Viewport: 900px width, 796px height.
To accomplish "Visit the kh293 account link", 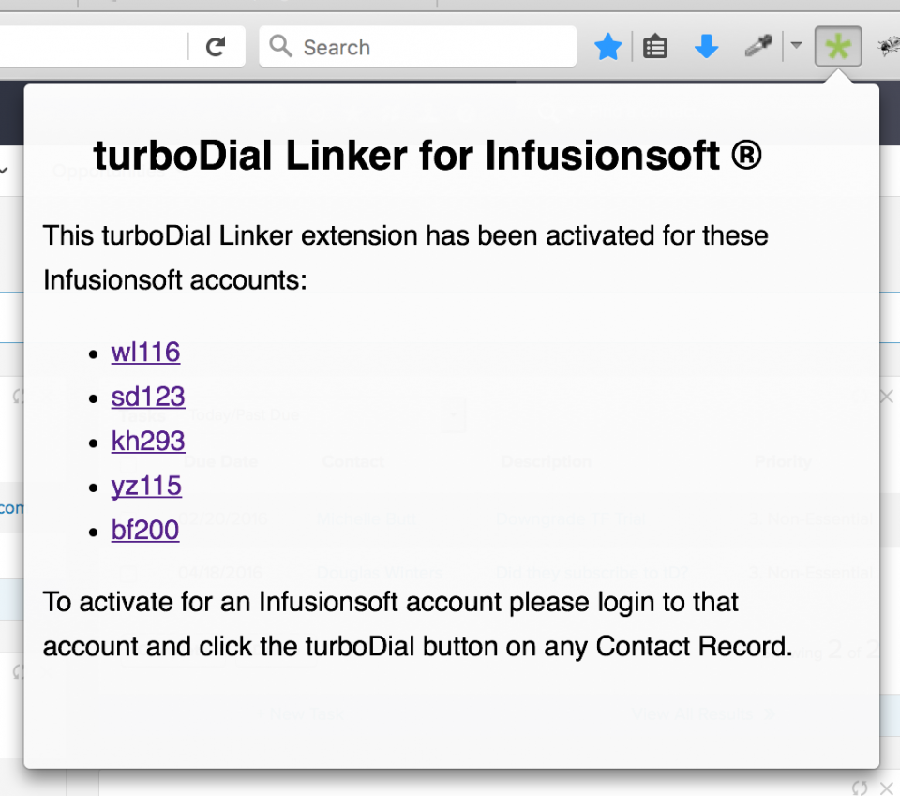I will 148,441.
